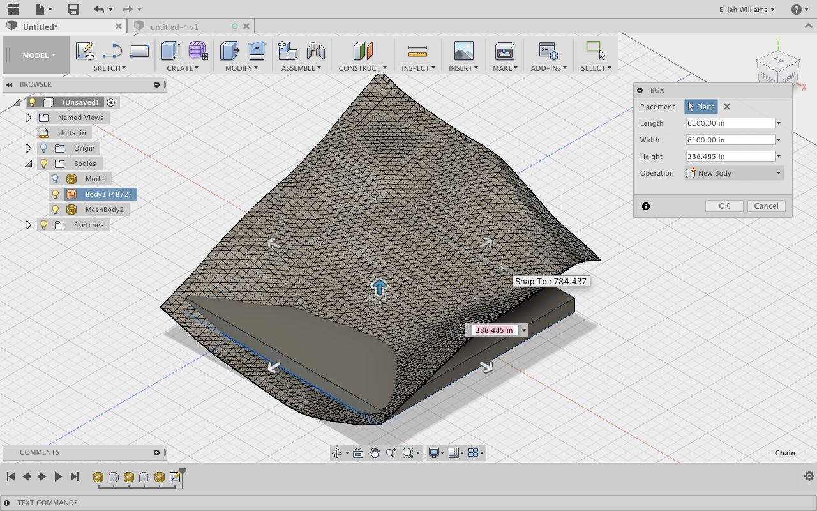Hide MeshBody2 using its lightbulb toggle

(x=54, y=209)
